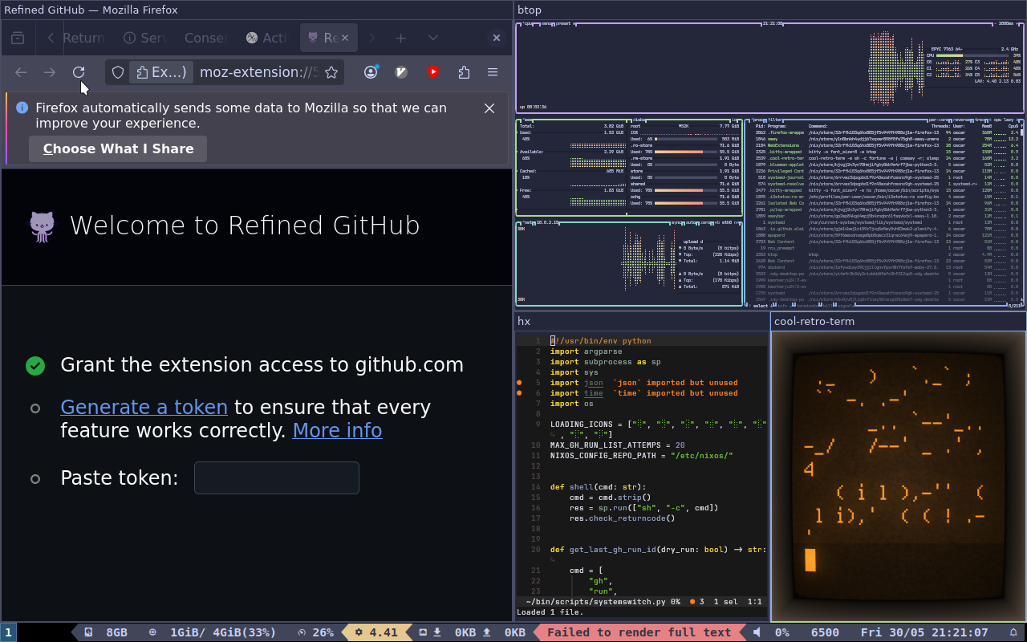Click the tab strip left scroll arrow
The height and width of the screenshot is (642, 1027).
click(x=51, y=38)
